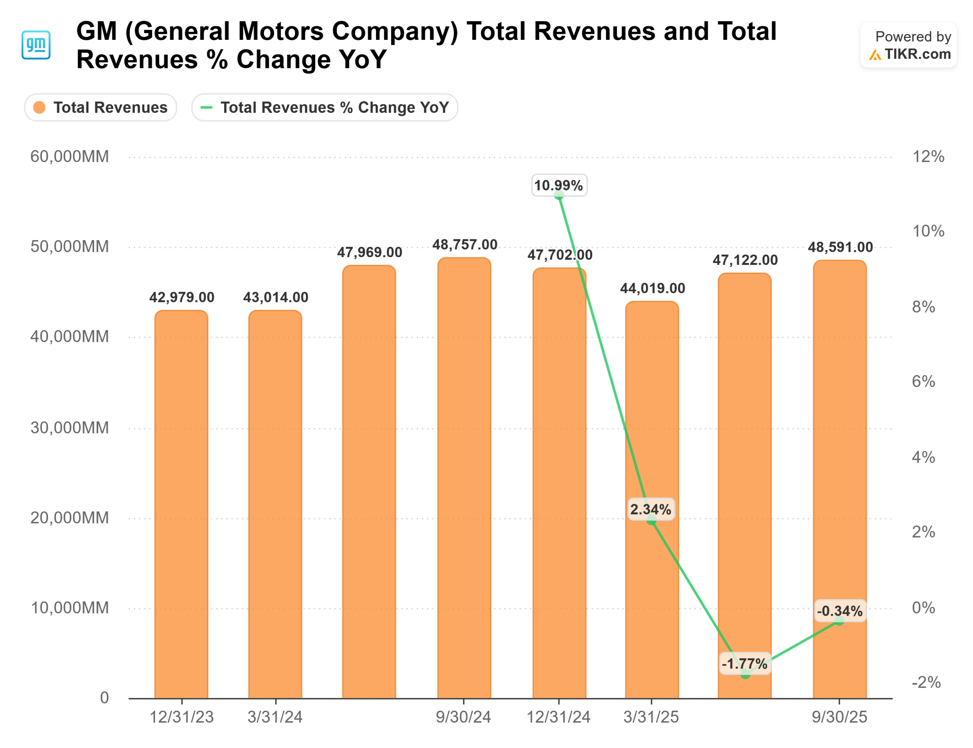The height and width of the screenshot is (748, 973).
Task: Click the 12/31/23 x-axis label
Action: click(181, 717)
